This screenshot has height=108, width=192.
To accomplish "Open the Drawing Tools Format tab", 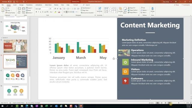I will 75,5.
